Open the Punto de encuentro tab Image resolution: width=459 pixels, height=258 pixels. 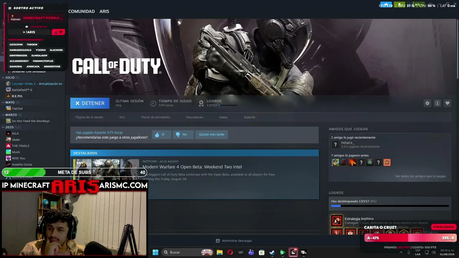click(x=156, y=117)
